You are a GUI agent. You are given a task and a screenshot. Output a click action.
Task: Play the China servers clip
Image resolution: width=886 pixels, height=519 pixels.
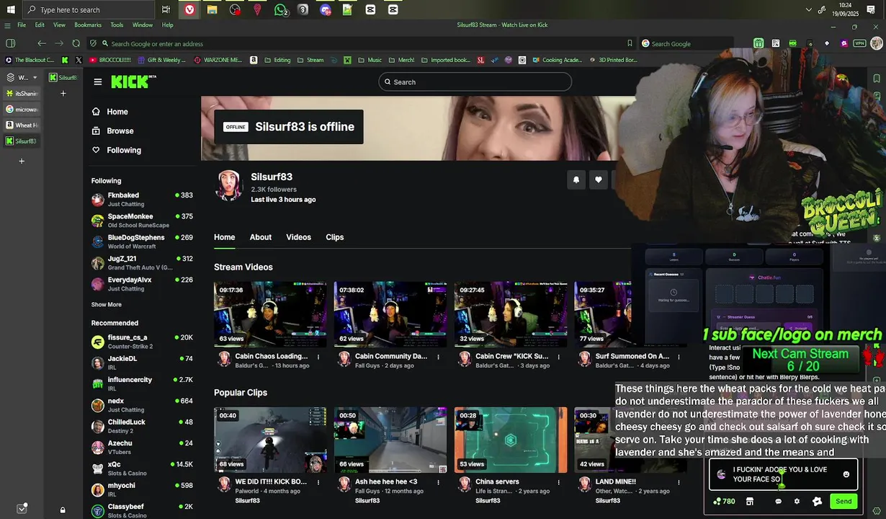(x=511, y=440)
